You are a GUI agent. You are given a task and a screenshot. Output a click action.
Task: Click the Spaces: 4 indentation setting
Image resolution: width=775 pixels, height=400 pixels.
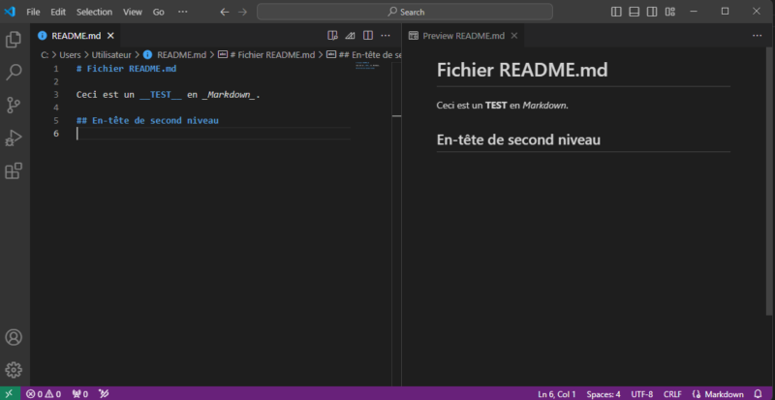(x=604, y=394)
